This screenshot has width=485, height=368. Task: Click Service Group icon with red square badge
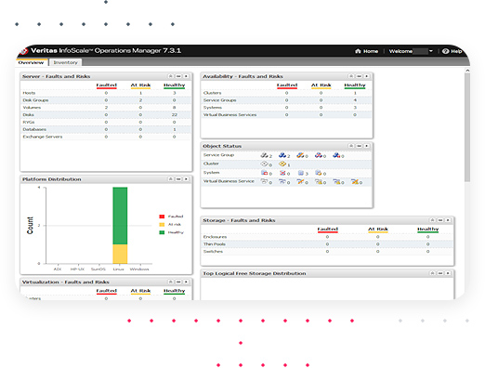click(x=336, y=155)
